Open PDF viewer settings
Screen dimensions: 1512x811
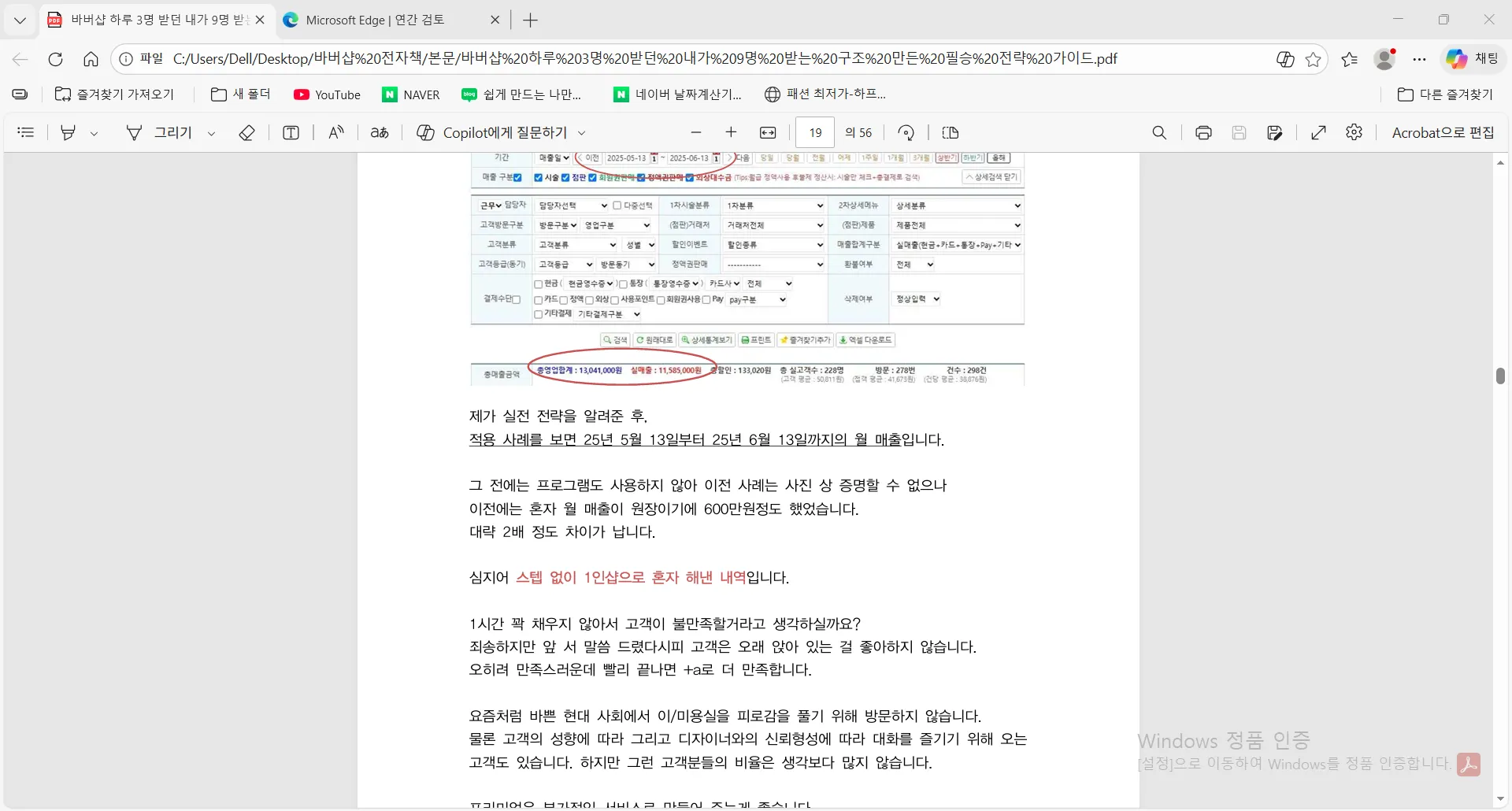point(1354,132)
